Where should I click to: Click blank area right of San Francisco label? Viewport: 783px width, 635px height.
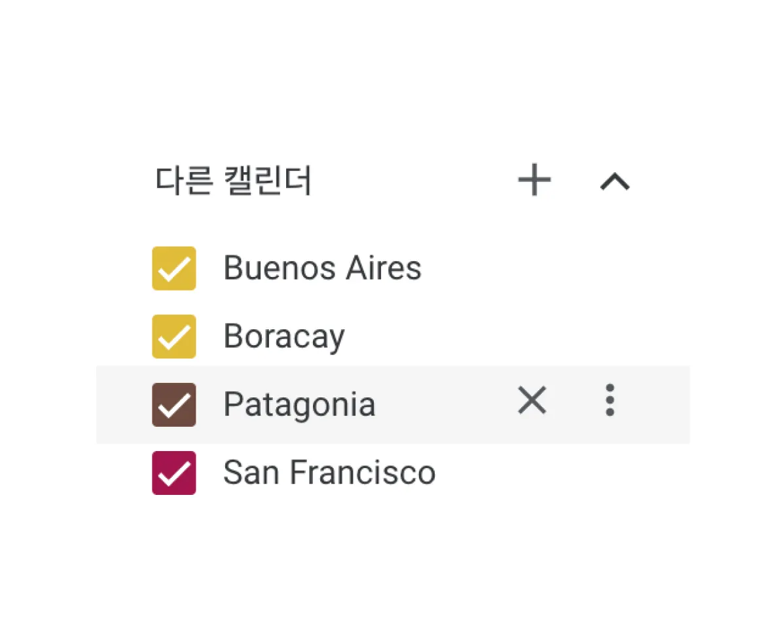pos(556,473)
